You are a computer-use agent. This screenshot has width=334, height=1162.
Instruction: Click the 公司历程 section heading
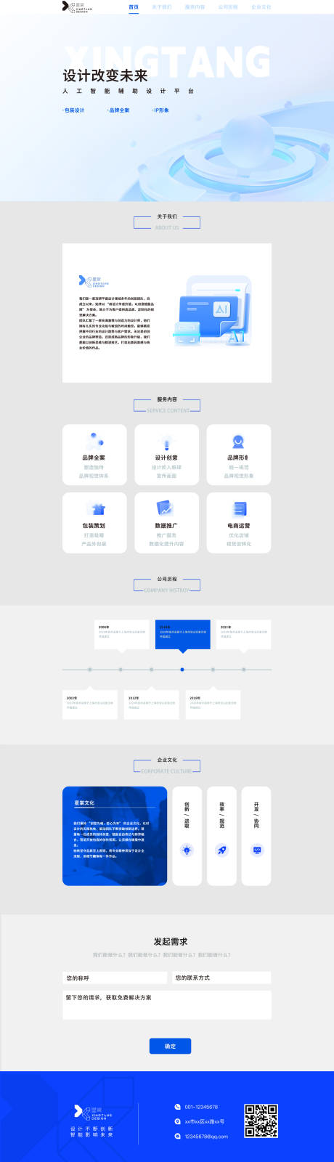pyautogui.click(x=167, y=579)
